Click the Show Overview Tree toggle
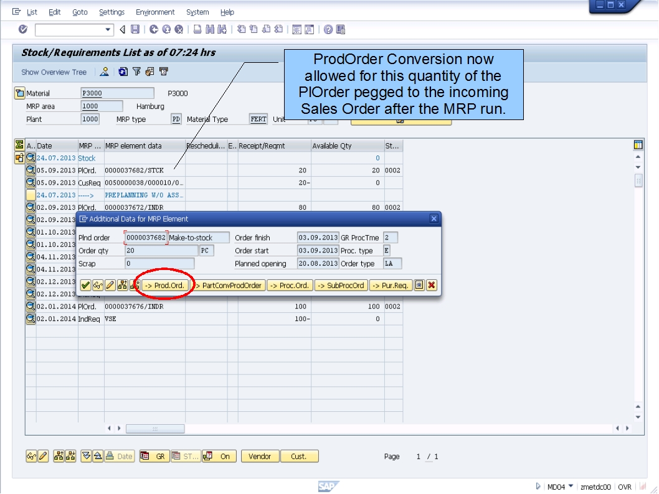The image size is (659, 494). [x=53, y=72]
